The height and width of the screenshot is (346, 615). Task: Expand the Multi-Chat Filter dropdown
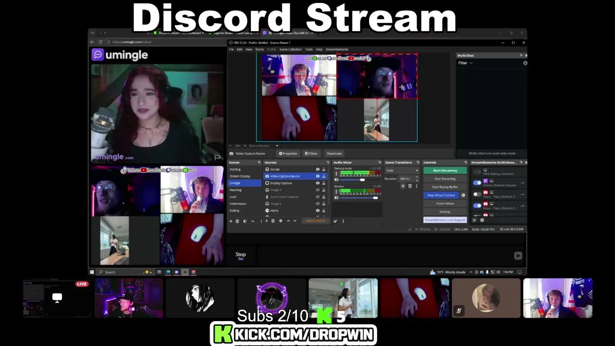click(465, 63)
